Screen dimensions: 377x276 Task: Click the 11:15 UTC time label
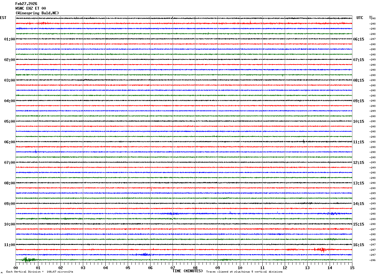pyautogui.click(x=359, y=142)
